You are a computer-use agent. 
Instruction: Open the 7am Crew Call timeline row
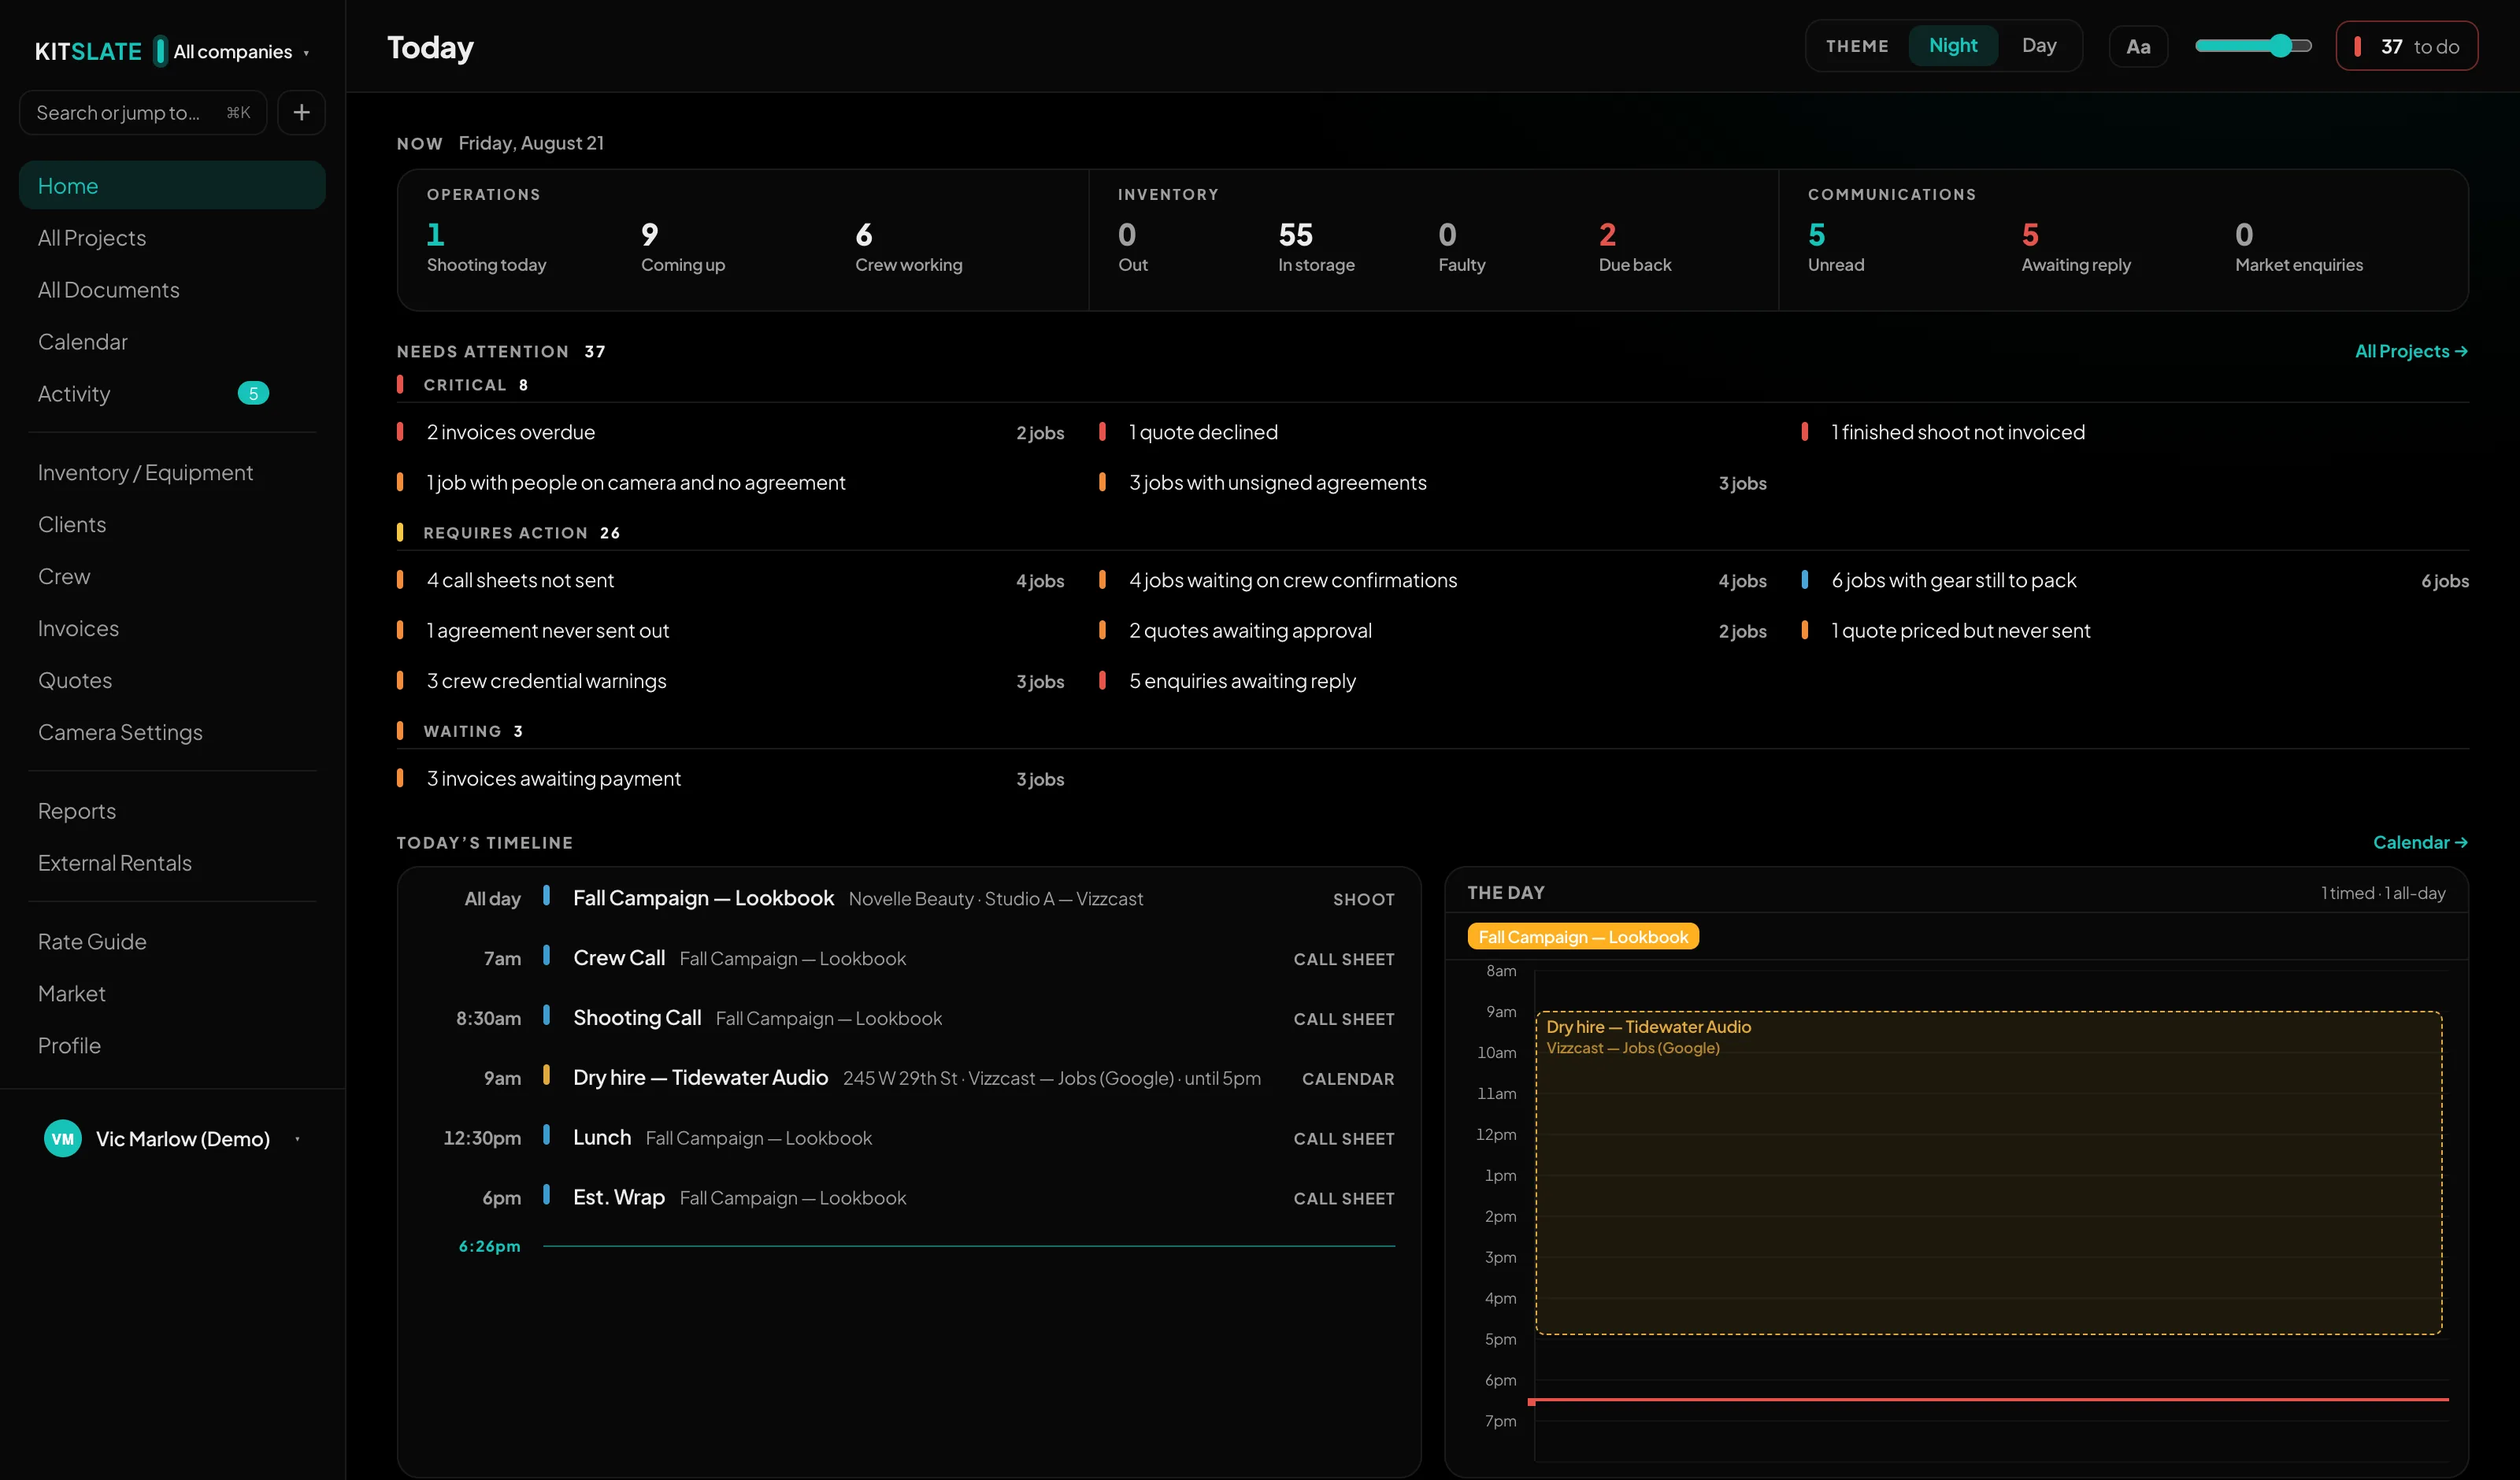[x=908, y=958]
